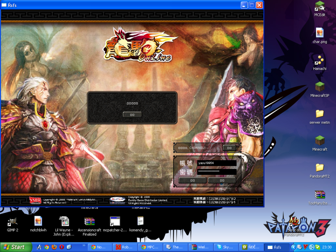Maximize the Rsl's game window
The height and width of the screenshot is (252, 336).
click(252, 5)
